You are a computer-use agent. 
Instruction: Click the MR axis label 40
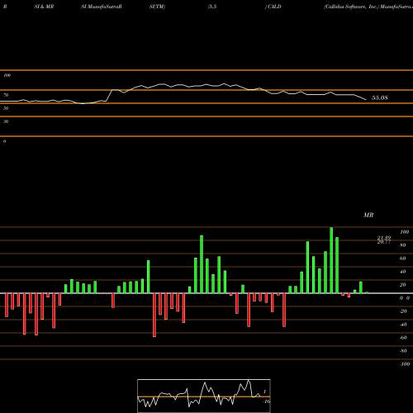pos(403,272)
